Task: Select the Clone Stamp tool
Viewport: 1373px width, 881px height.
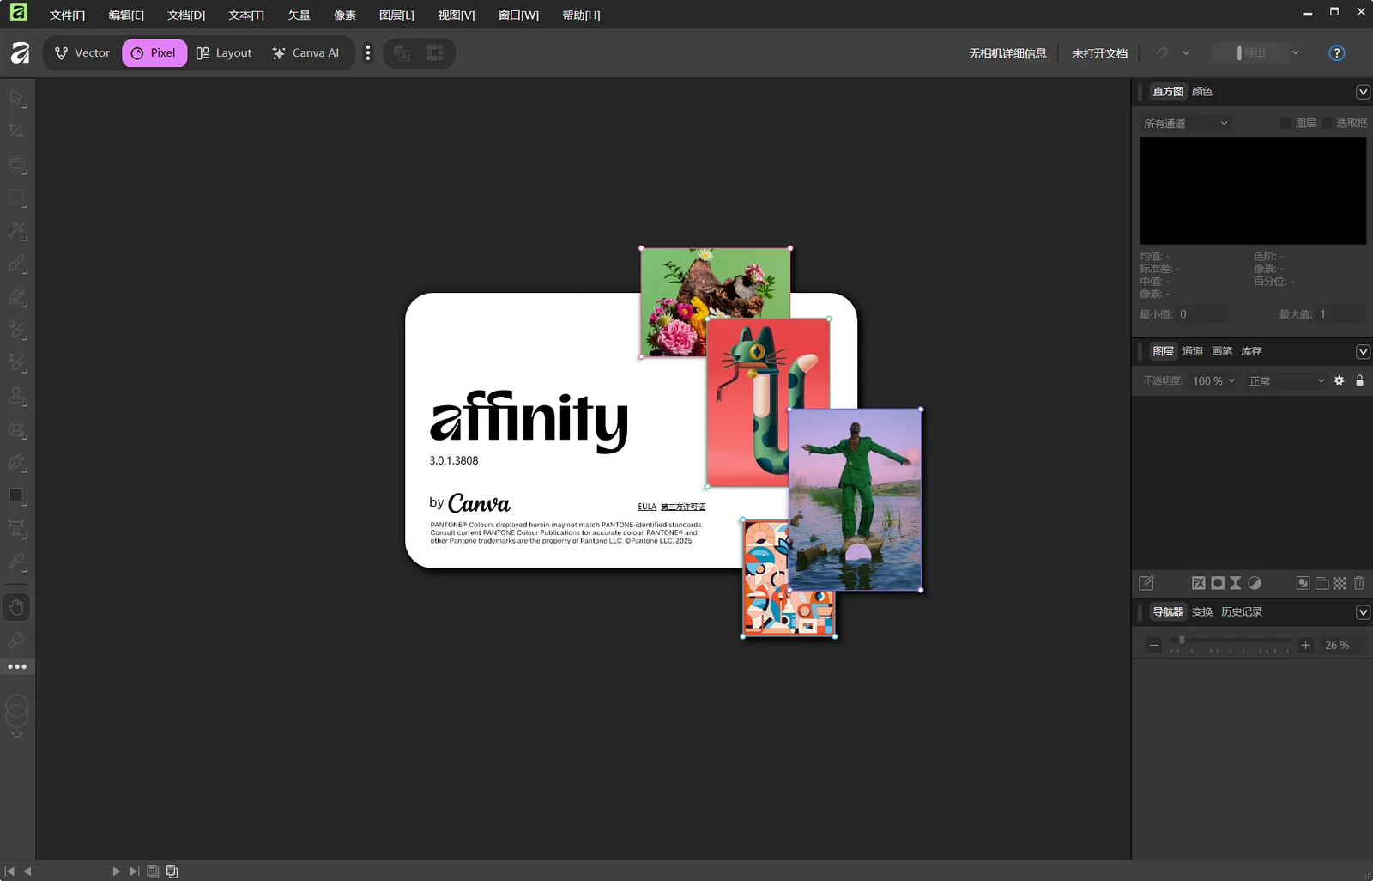Action: pyautogui.click(x=16, y=398)
